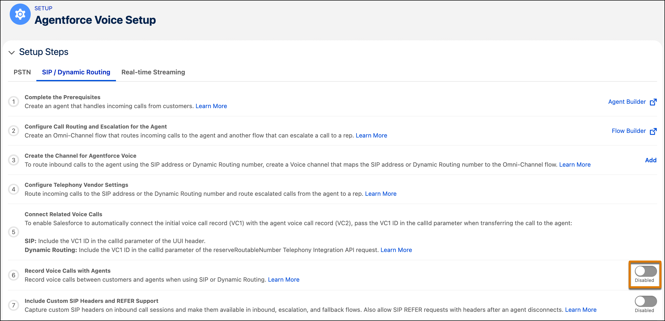Click the bold 'Dynamic Routing:' label text
The height and width of the screenshot is (321, 665).
51,250
